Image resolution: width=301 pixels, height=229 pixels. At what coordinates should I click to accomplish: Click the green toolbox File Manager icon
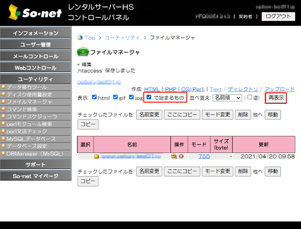(x=82, y=52)
